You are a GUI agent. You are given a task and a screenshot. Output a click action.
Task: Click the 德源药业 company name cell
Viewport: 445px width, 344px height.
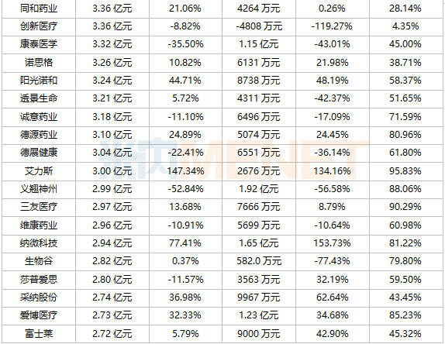coord(39,135)
